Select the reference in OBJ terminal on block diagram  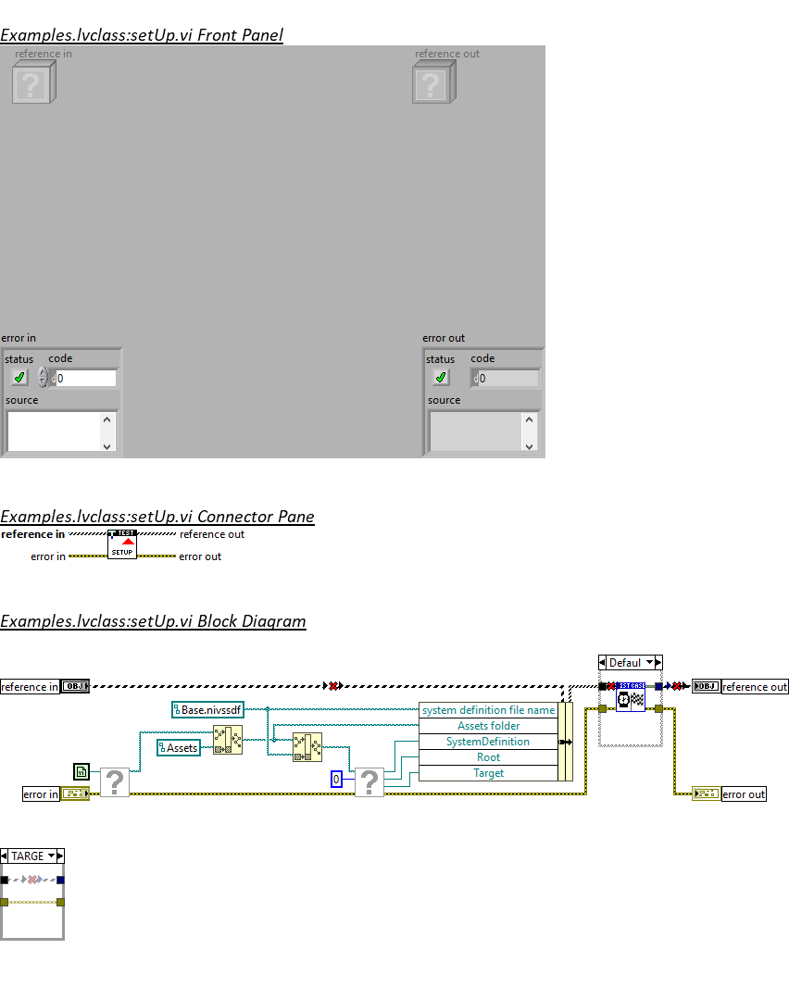[76, 686]
